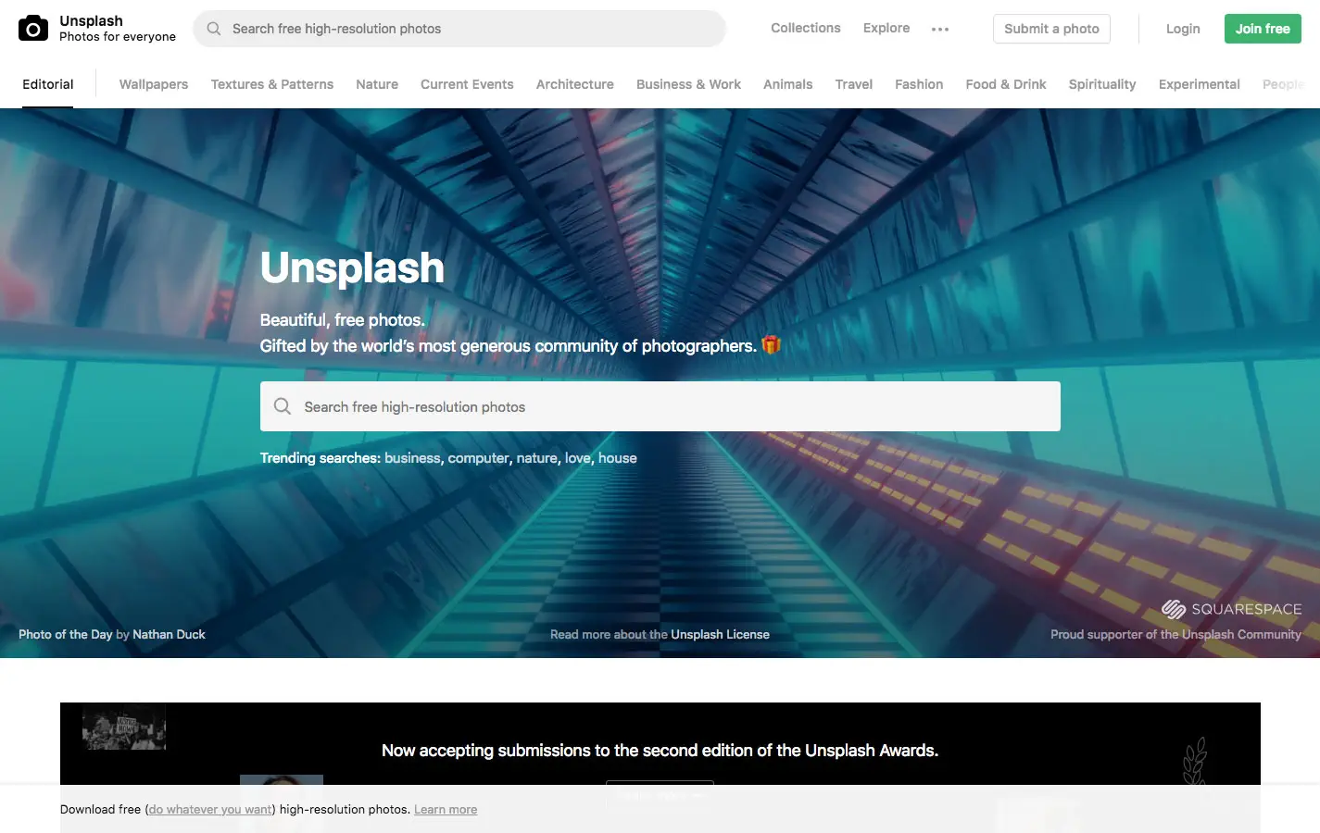Click Learn more in bottom banner
Image resolution: width=1320 pixels, height=833 pixels.
tap(446, 809)
